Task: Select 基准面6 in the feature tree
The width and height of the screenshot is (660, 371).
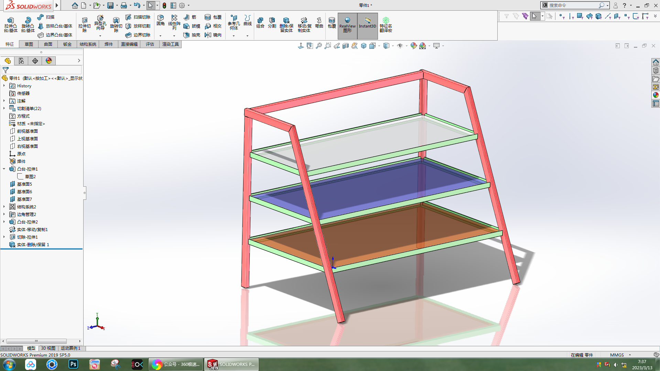Action: point(24,192)
